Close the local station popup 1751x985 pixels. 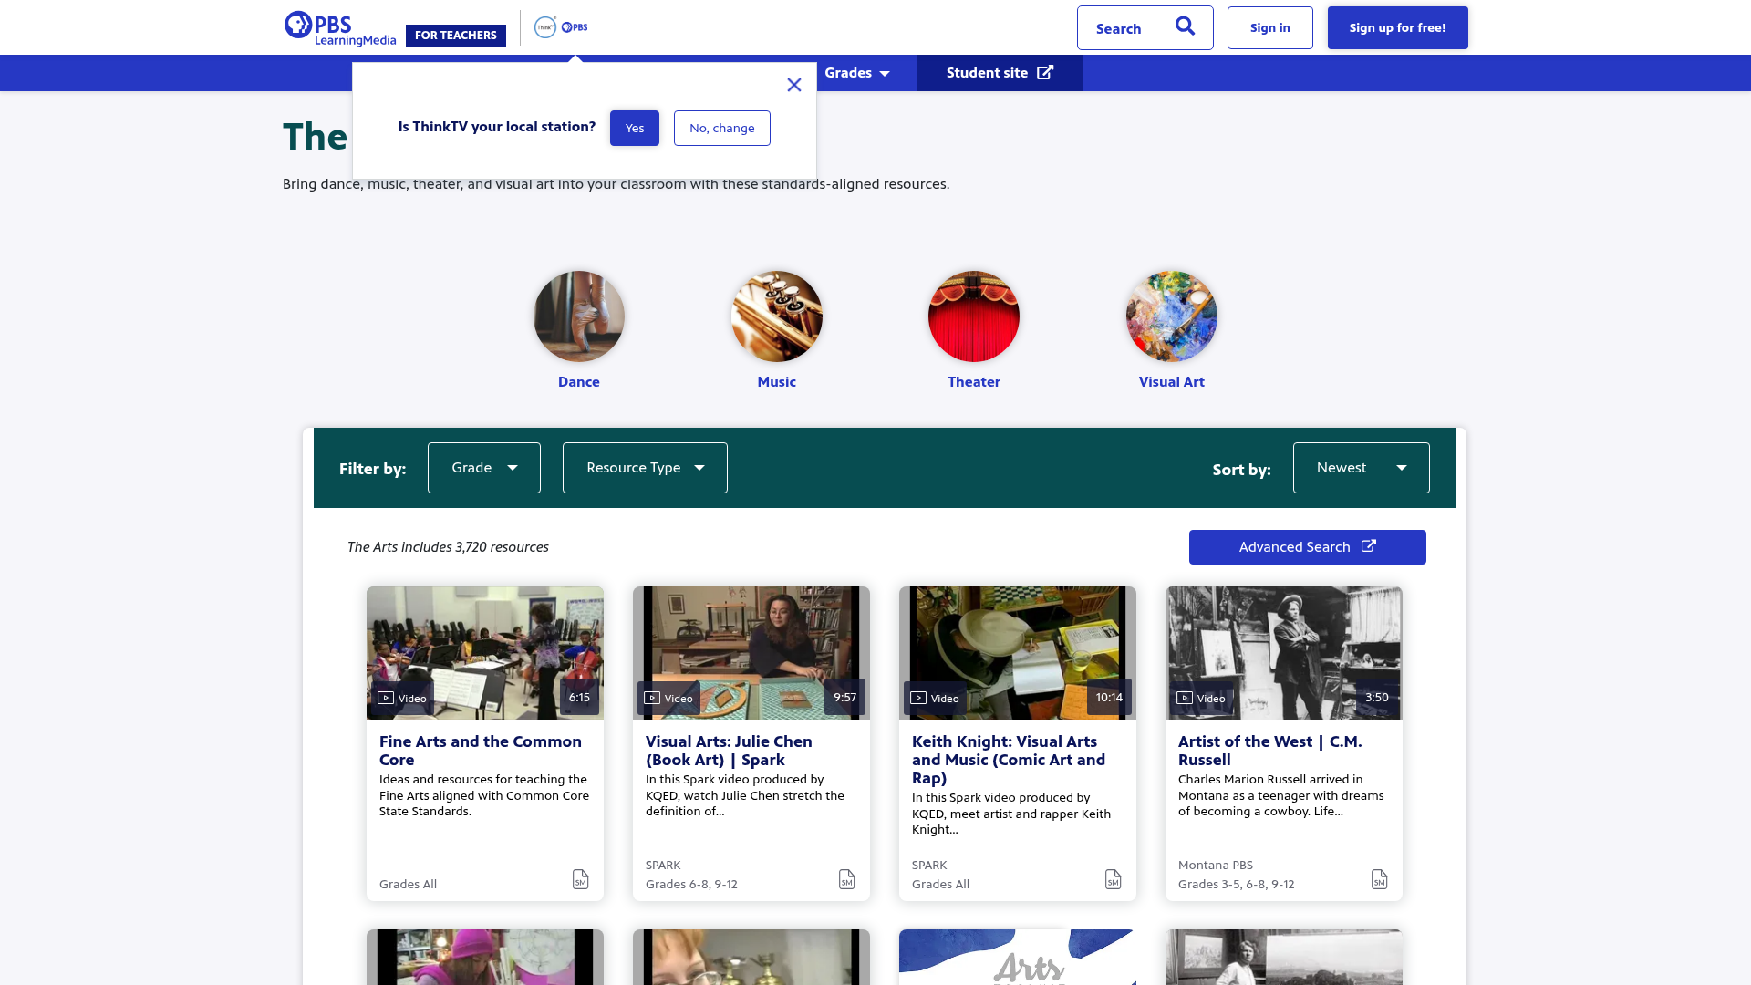point(794,85)
